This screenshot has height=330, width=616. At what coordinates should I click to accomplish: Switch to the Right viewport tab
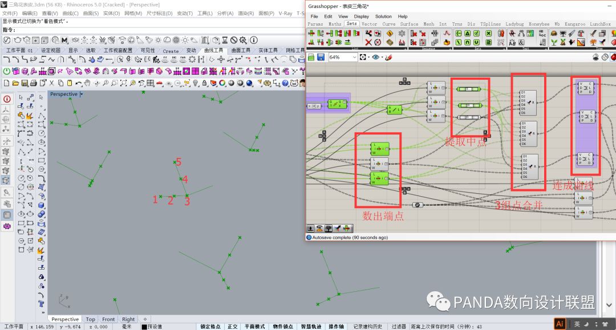click(x=128, y=319)
